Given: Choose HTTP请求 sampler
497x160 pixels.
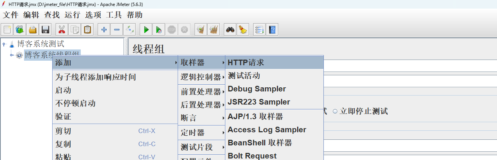Looking at the screenshot, I should coord(274,63).
